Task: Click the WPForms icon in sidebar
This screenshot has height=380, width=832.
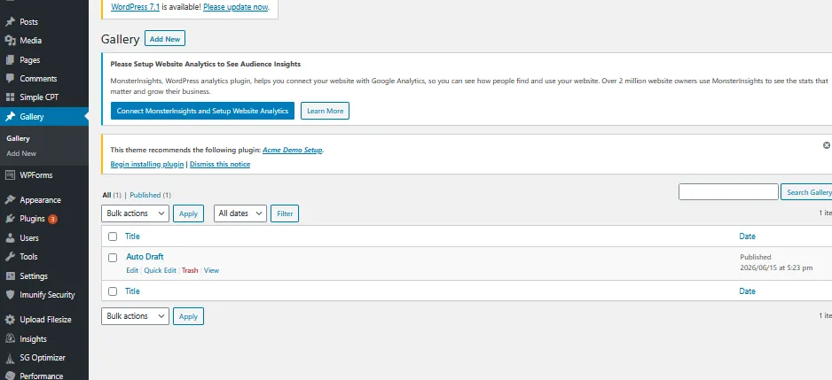Action: [10, 175]
